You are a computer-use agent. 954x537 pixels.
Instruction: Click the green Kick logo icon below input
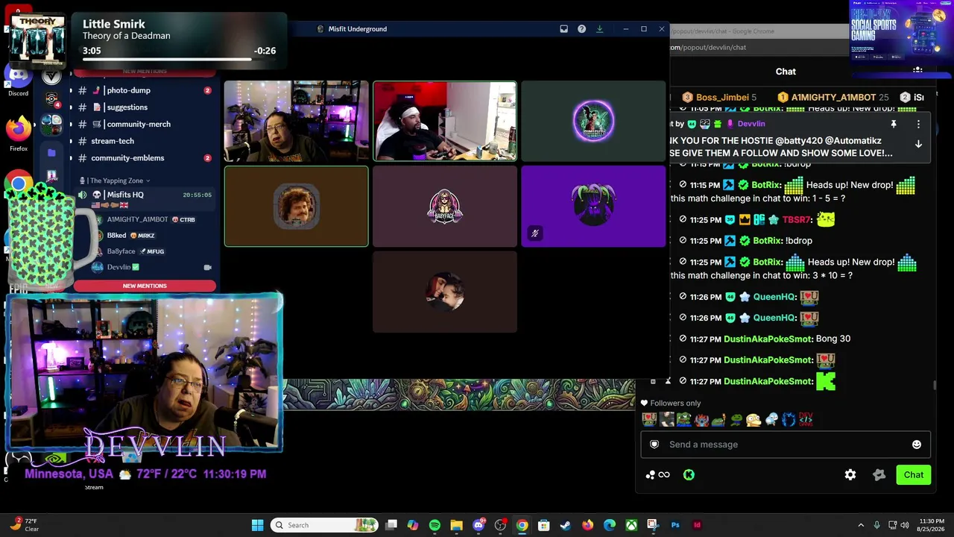click(x=689, y=475)
